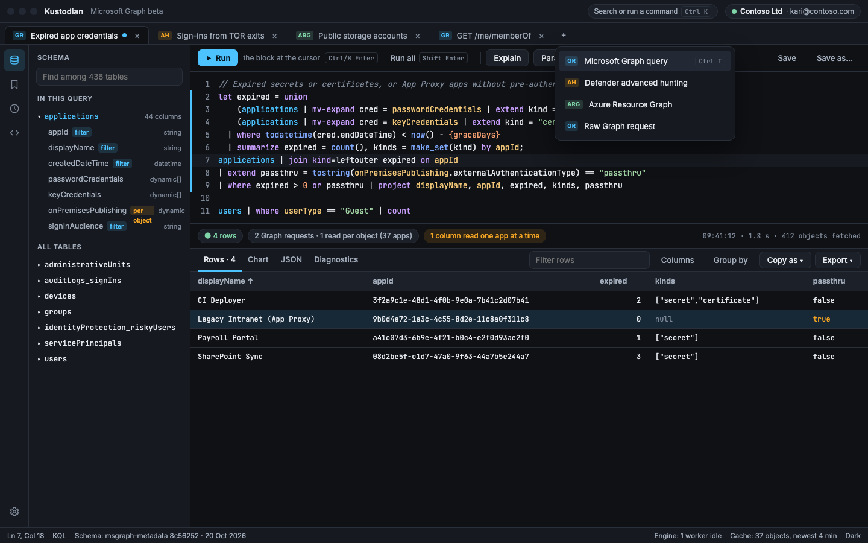Screen dimensions: 868x543
Task: Open the query history clock icon
Action: pyautogui.click(x=14, y=109)
